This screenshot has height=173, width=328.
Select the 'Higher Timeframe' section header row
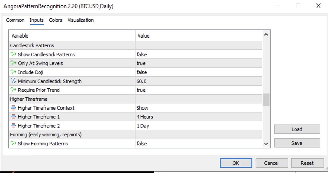point(136,99)
